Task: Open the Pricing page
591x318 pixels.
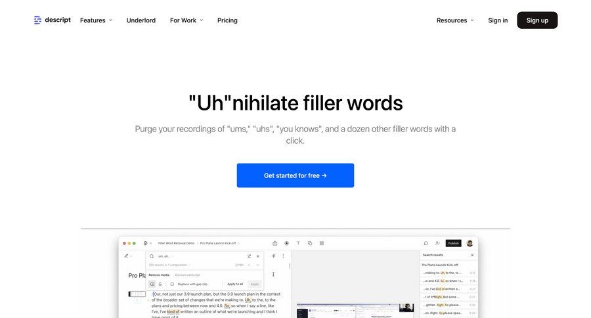Action: (227, 20)
